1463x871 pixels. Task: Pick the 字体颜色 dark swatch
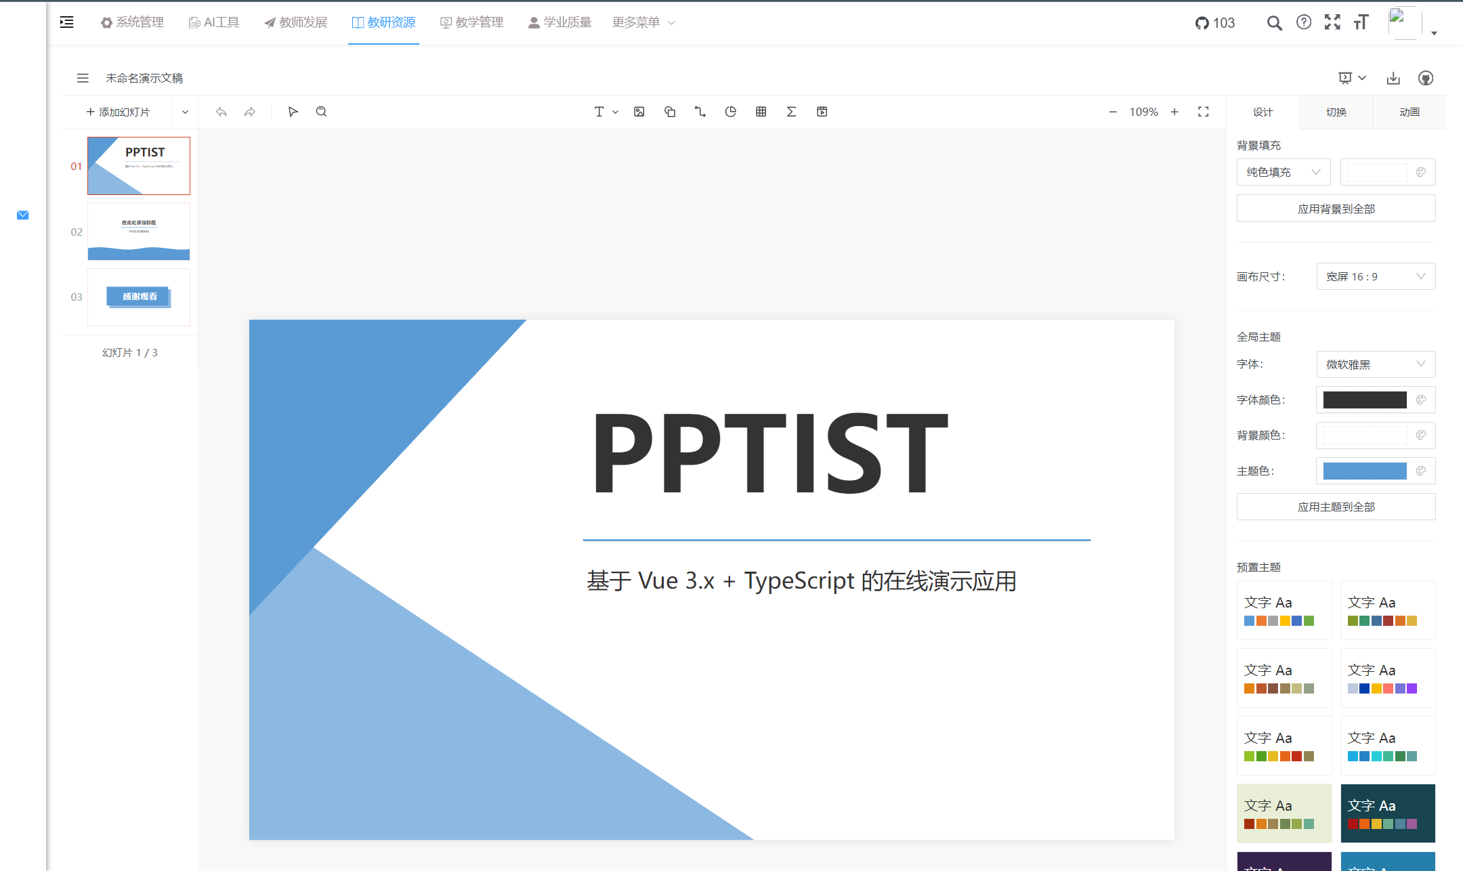coord(1365,400)
